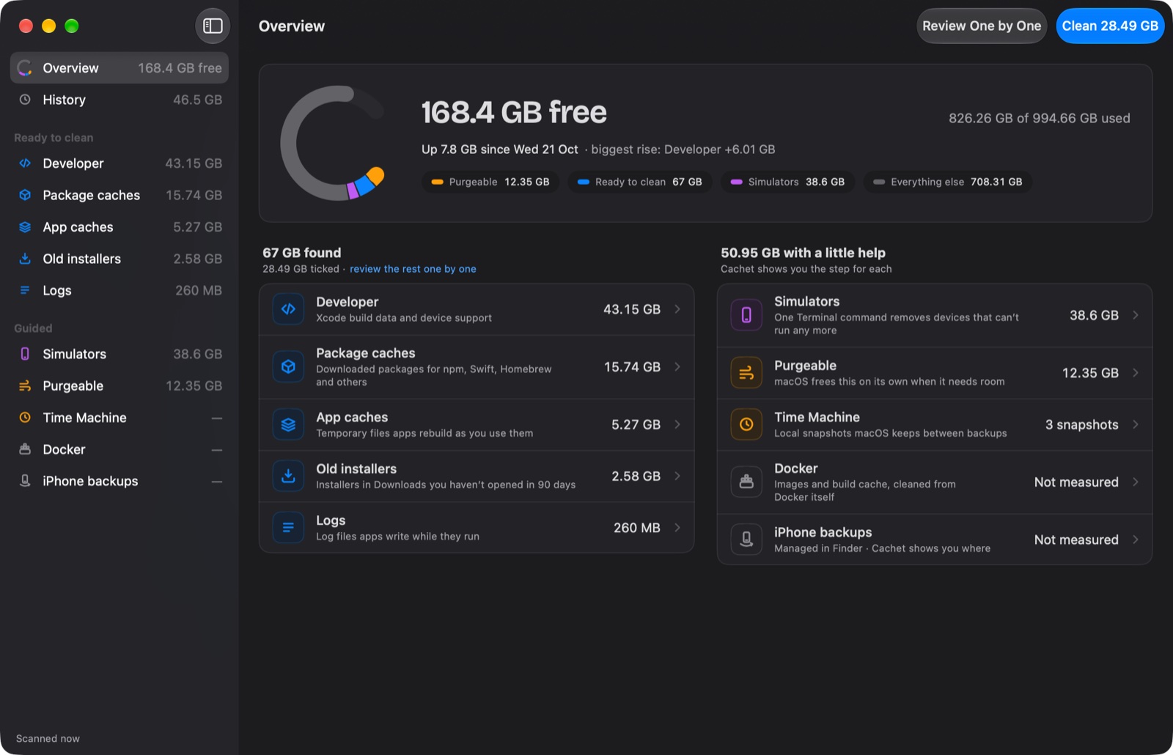Screen dimensions: 1173x755
Task: Click the iPhone backups icon in the help list
Action: (746, 539)
